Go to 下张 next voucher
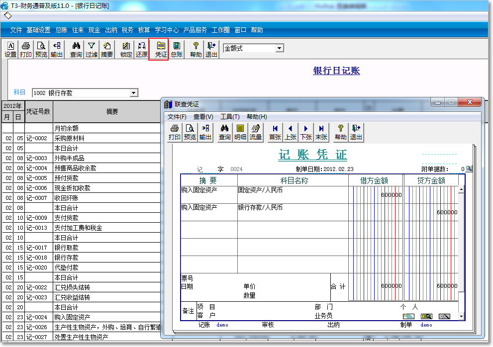This screenshot has height=347, width=493. [306, 132]
